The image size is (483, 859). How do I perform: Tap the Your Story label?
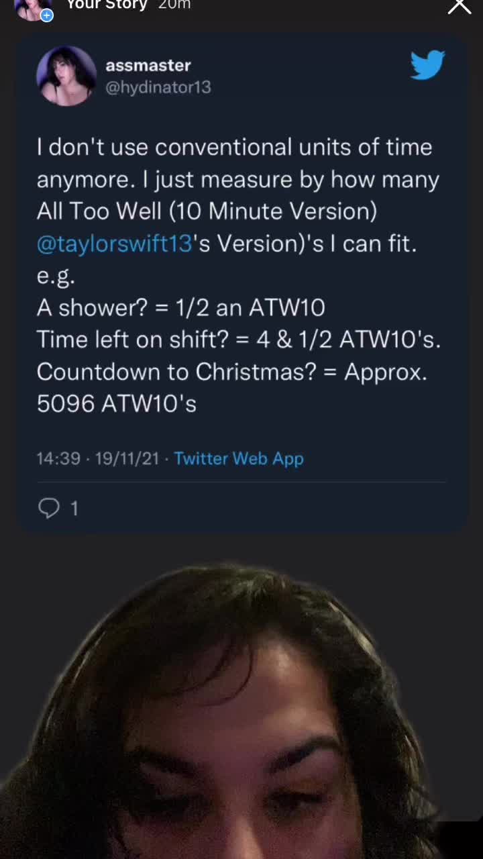tap(107, 5)
